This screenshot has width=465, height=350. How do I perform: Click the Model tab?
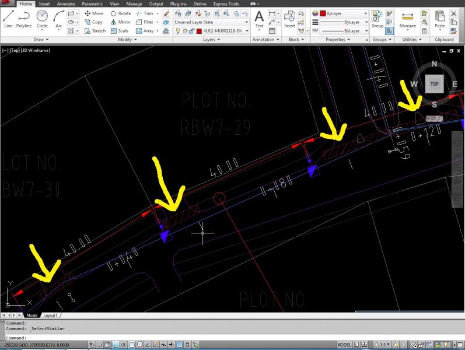tap(32, 316)
